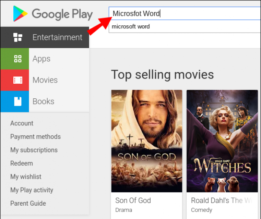Open My wishlist
The image size is (261, 219).
point(26,176)
